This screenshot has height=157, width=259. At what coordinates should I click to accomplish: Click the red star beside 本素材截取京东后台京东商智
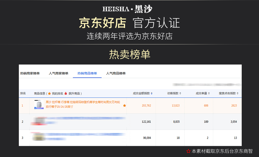pyautogui.click(x=188, y=151)
